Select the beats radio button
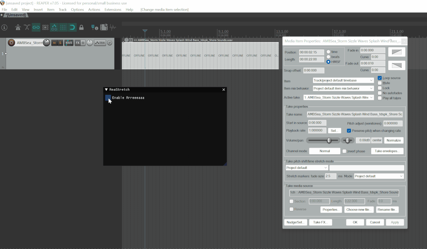427x249 pixels. tap(329, 57)
